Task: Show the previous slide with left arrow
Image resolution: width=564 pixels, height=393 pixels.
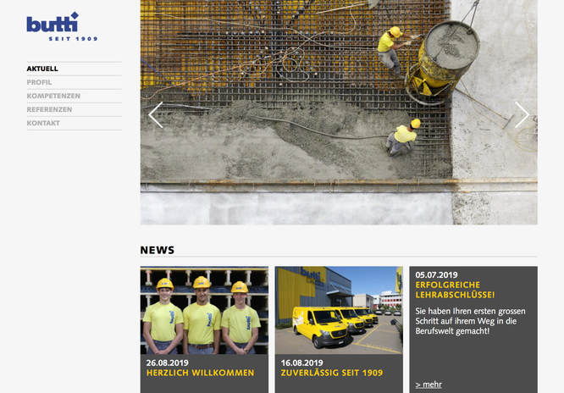Action: [156, 115]
